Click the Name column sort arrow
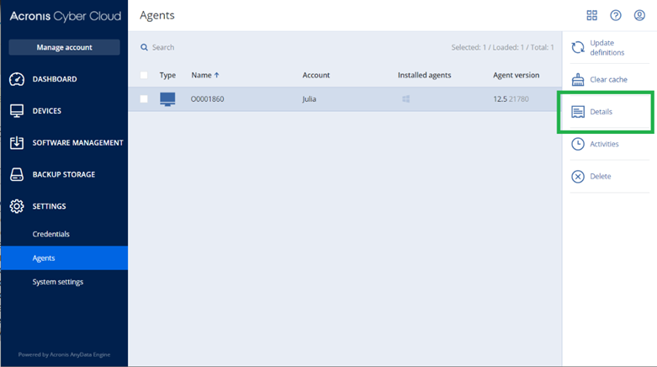657x367 pixels. tap(217, 75)
